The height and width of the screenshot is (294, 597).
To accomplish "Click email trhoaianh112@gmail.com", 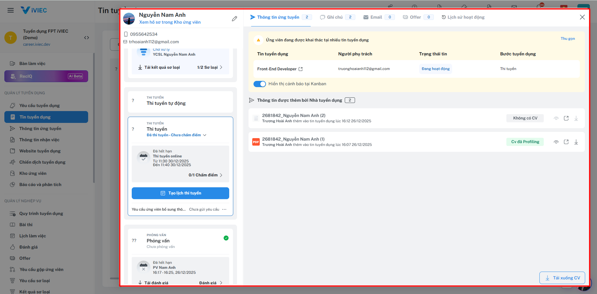I will [154, 42].
